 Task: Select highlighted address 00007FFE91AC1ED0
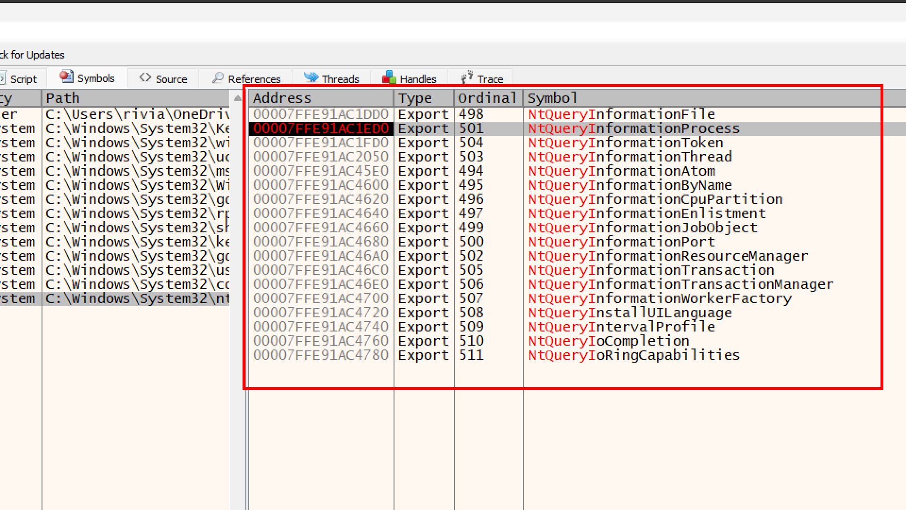tap(321, 128)
